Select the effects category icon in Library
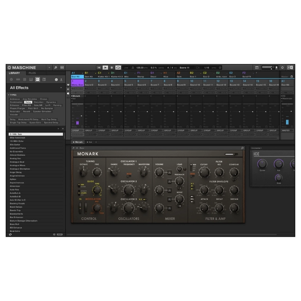This screenshot has width=301, height=301. 38,79
